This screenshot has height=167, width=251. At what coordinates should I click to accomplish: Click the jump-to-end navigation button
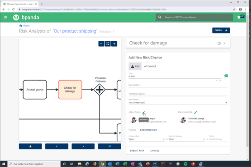coord(109,146)
